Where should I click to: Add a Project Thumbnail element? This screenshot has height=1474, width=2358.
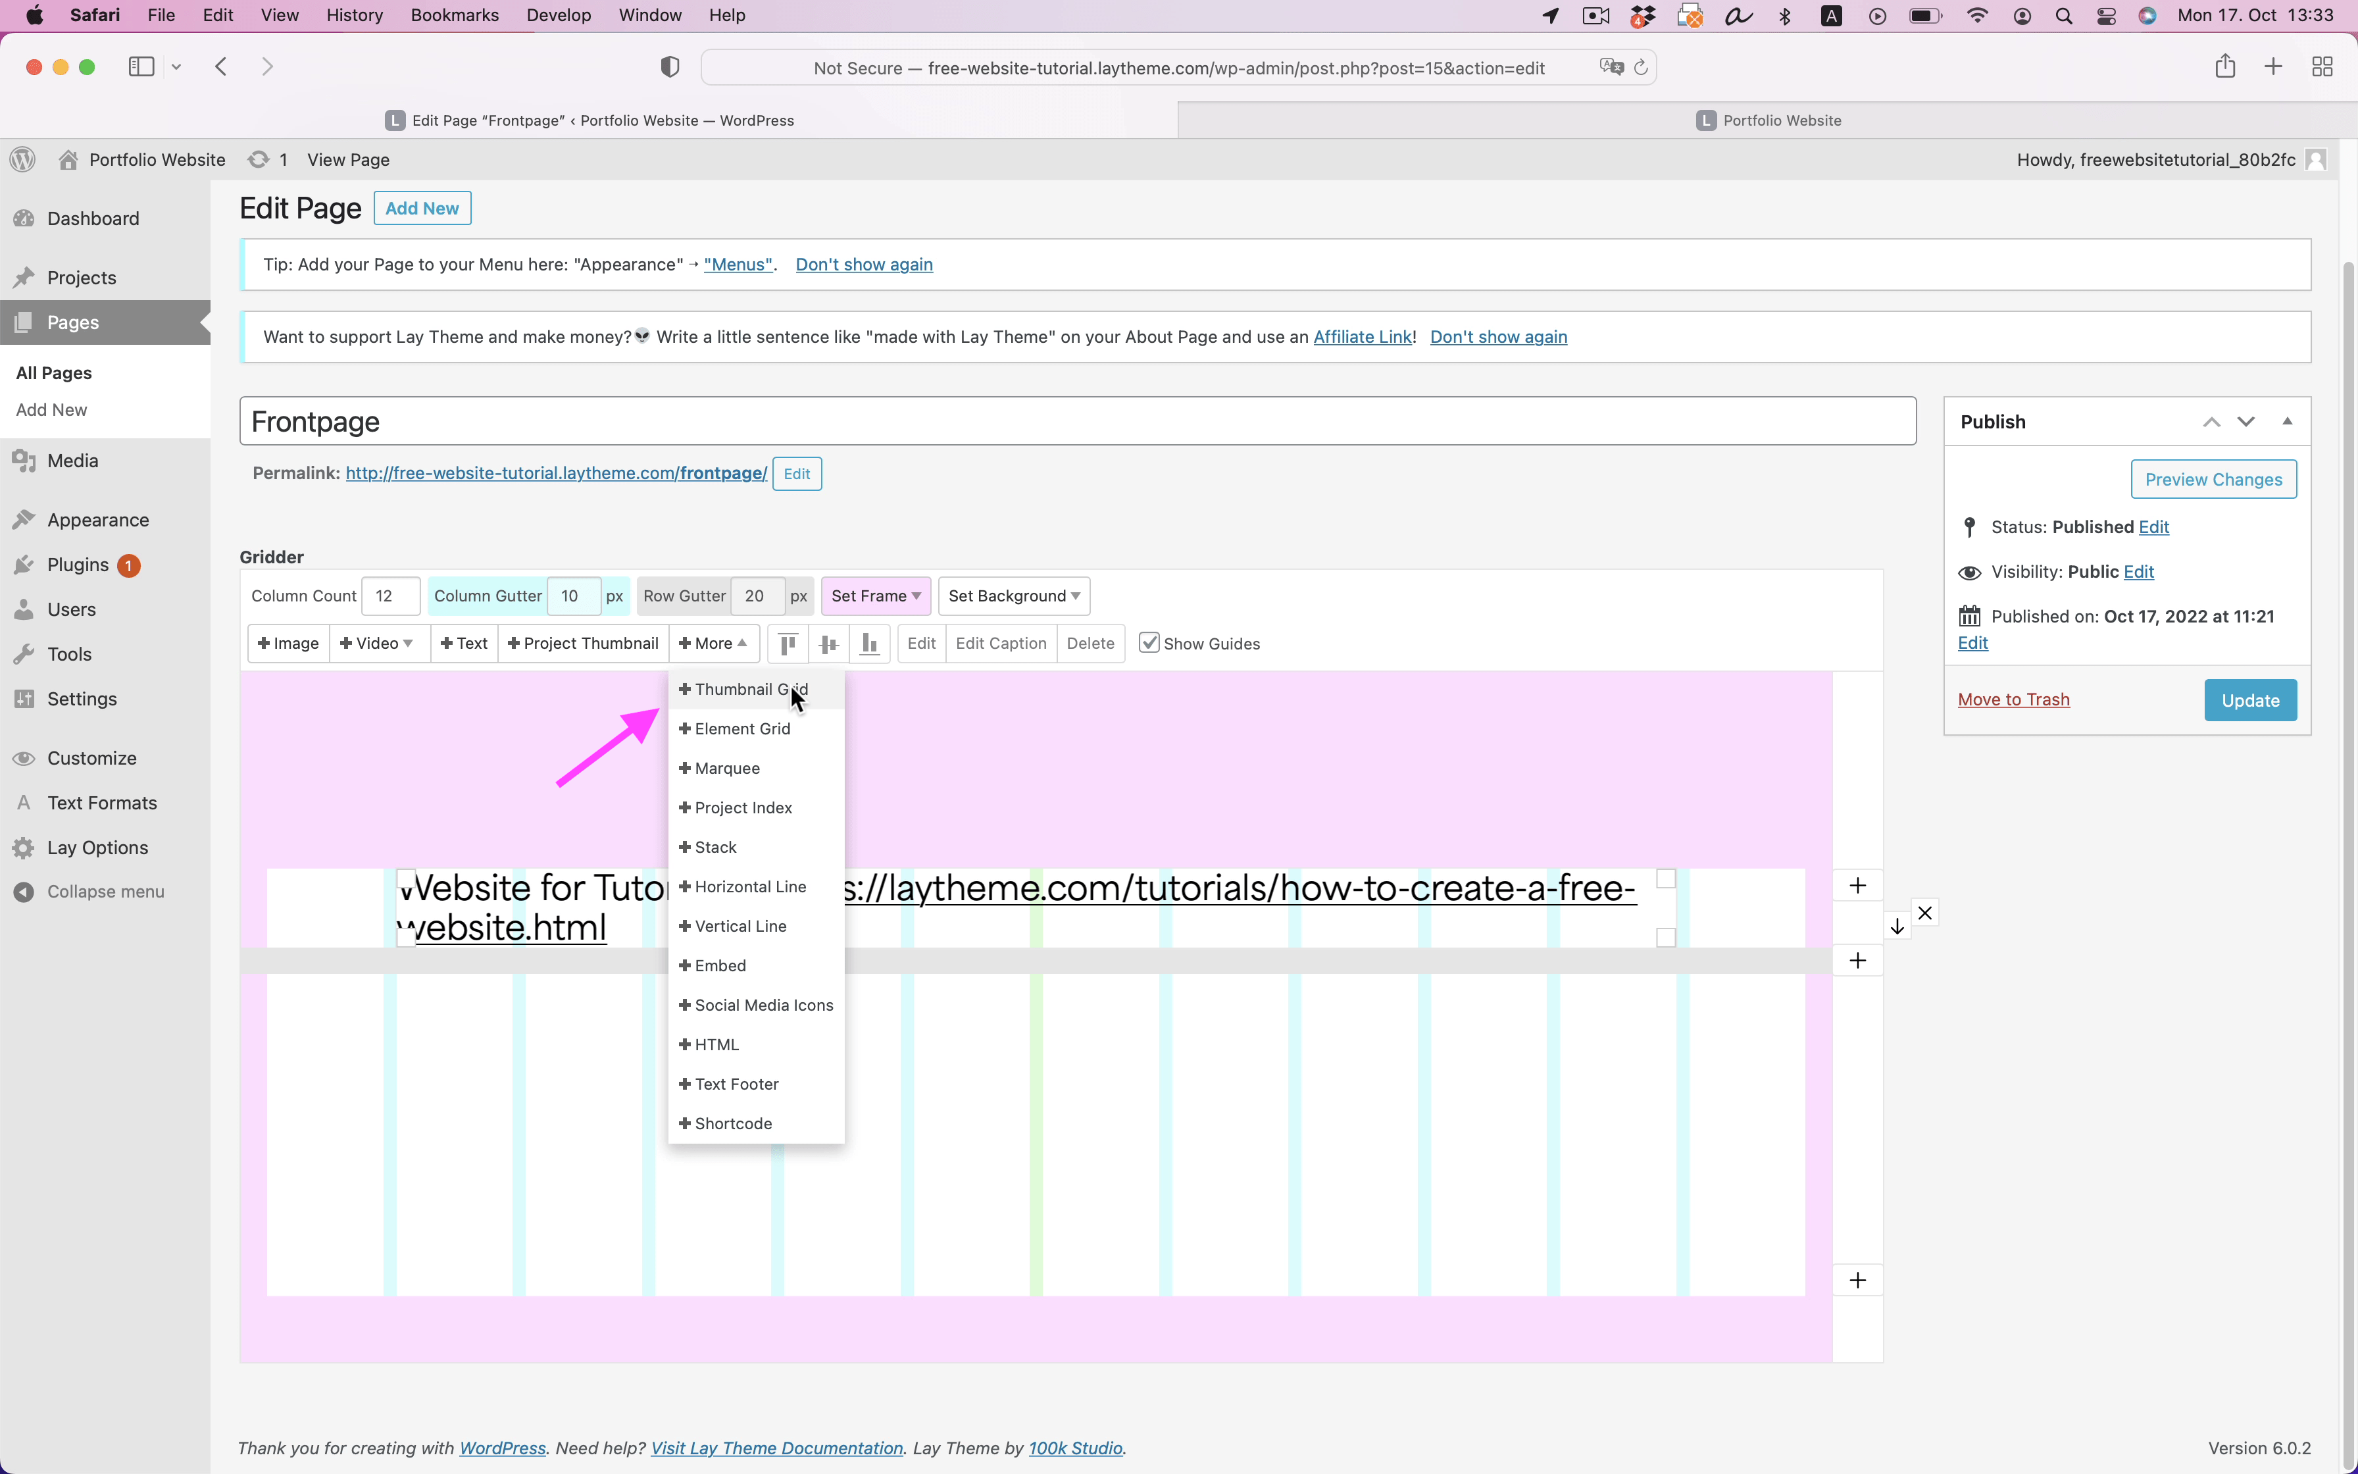coord(583,644)
